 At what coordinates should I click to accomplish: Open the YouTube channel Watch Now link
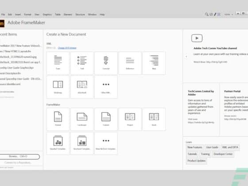(210, 62)
